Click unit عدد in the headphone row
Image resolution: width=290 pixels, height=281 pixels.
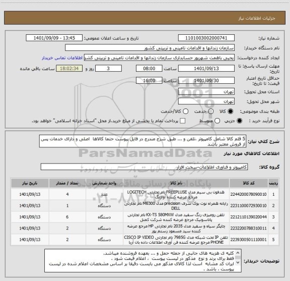pyautogui.click(x=104, y=194)
